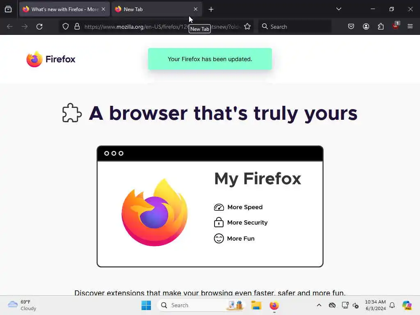Open the Windows Start menu
Screen dimensions: 420x315
click(146, 305)
